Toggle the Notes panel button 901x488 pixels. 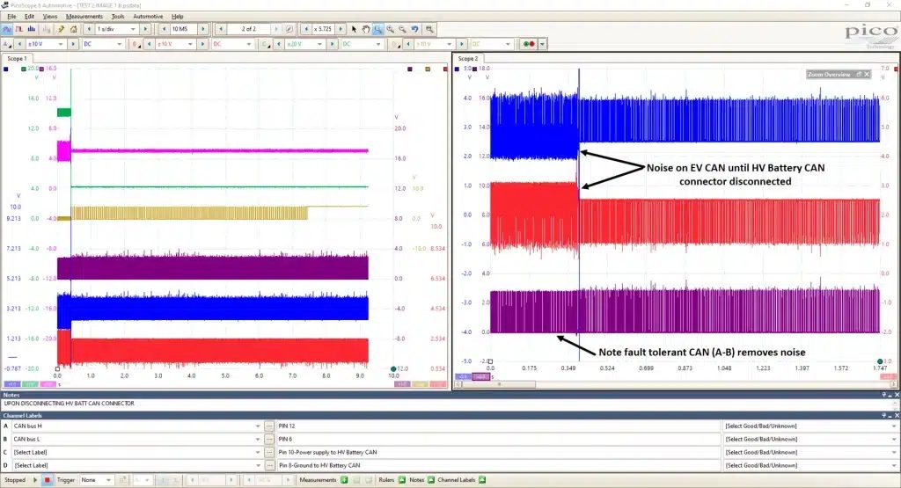pyautogui.click(x=431, y=480)
